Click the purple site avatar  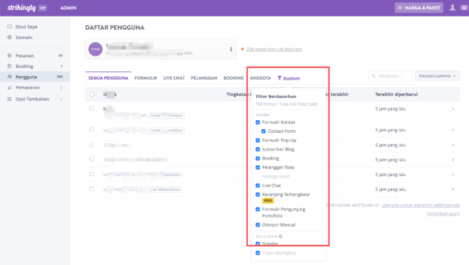click(95, 49)
